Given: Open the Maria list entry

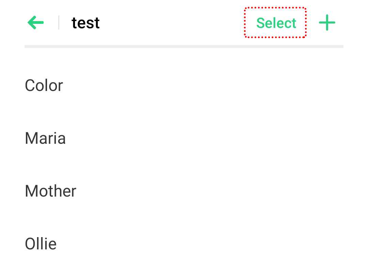Looking at the screenshot, I should pyautogui.click(x=45, y=138).
